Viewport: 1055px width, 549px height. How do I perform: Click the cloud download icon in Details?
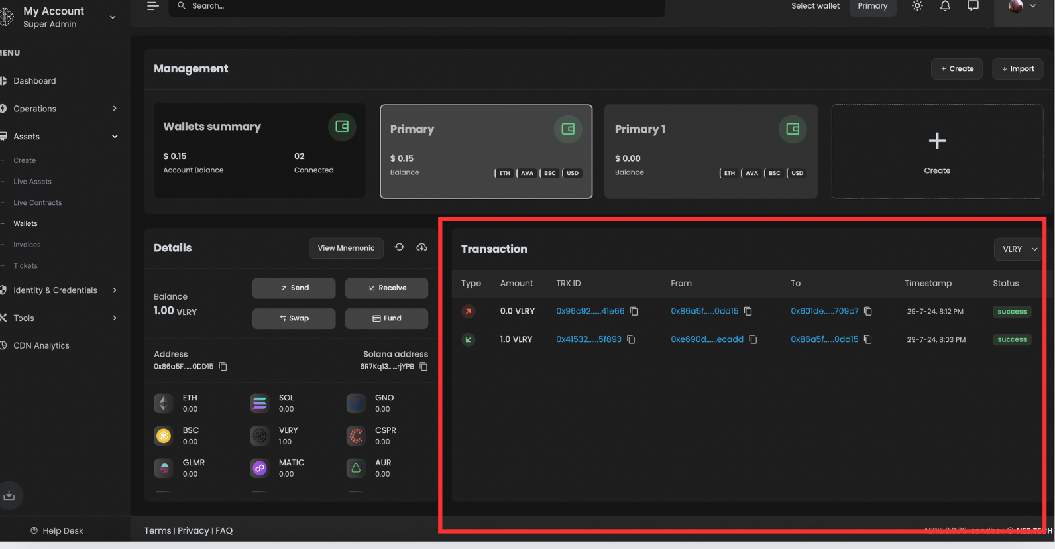pyautogui.click(x=421, y=247)
